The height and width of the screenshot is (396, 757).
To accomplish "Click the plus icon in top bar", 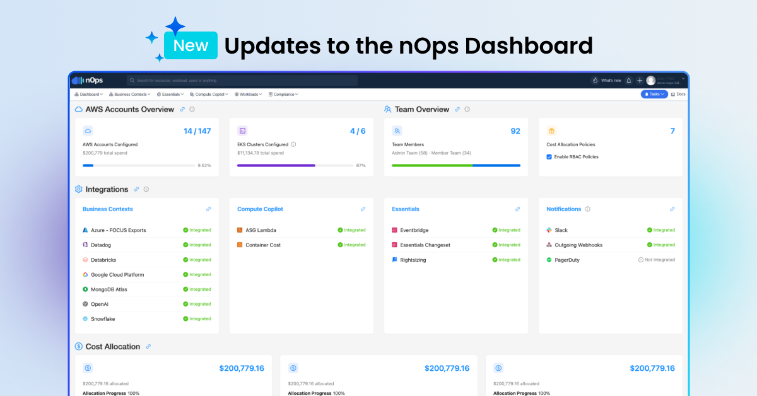I will [x=640, y=81].
